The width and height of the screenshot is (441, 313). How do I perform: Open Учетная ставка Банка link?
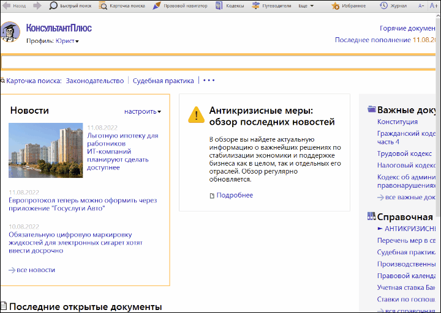(x=406, y=287)
